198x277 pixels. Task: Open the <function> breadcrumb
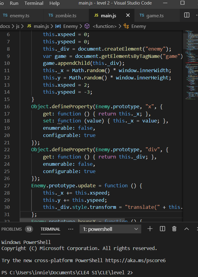pos(104,26)
